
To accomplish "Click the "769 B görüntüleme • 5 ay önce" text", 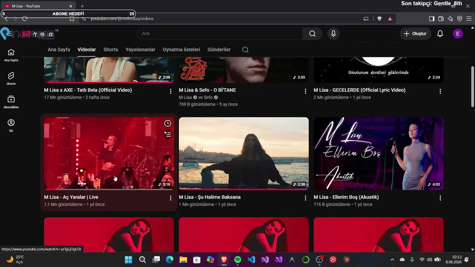I will pos(208,105).
